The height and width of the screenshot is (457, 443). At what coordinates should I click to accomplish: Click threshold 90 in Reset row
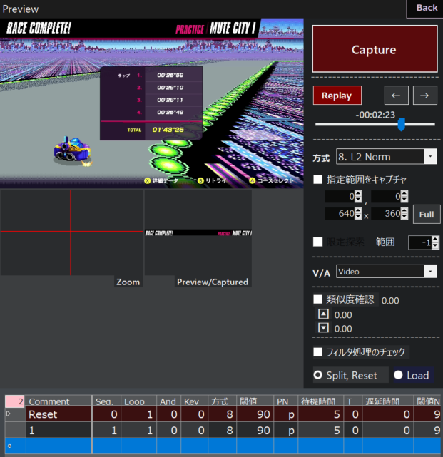[255, 414]
